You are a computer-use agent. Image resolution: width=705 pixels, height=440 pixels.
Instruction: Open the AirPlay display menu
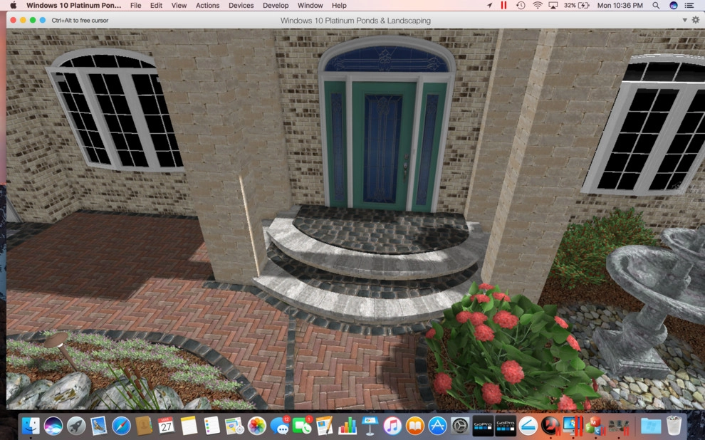click(553, 6)
